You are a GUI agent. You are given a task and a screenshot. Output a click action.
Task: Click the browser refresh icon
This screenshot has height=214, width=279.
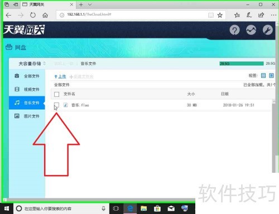pyautogui.click(x=33, y=15)
